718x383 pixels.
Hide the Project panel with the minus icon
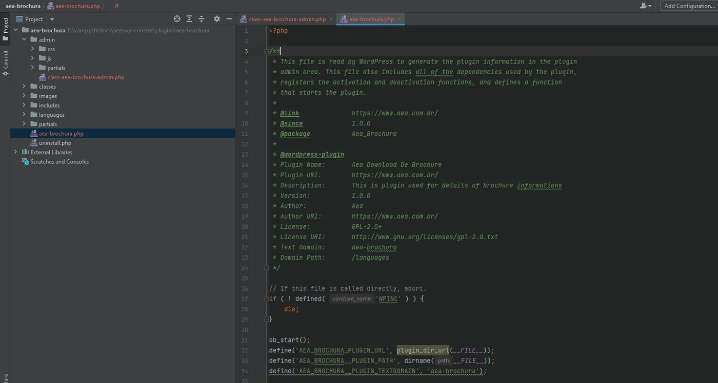pos(229,19)
